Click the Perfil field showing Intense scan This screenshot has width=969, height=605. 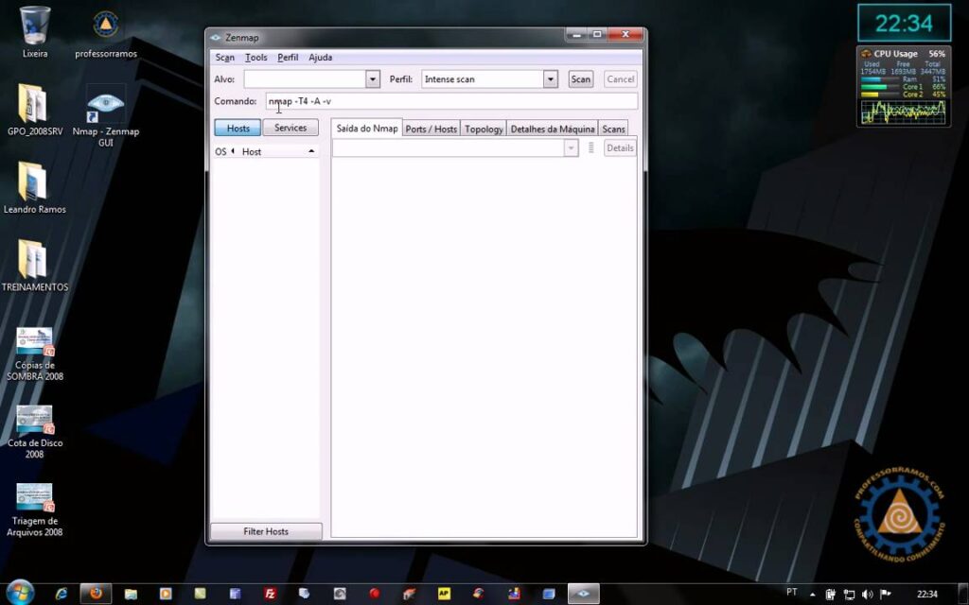coord(483,79)
